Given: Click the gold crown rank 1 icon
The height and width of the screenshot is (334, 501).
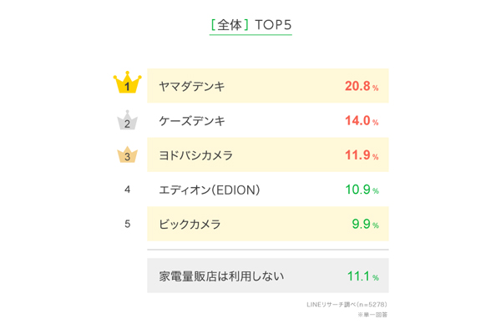Looking at the screenshot, I should 127,84.
